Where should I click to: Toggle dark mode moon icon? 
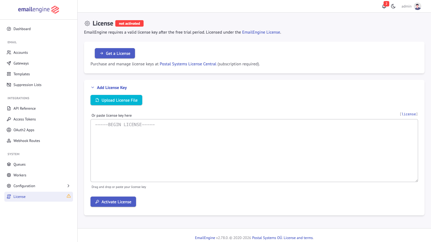(393, 6)
